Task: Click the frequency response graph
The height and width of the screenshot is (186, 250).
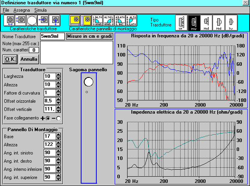Action: [181, 70]
